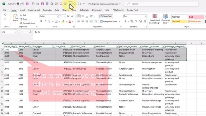Click in the Search box
Screen dimensions: 206x116
(x=161, y=4)
